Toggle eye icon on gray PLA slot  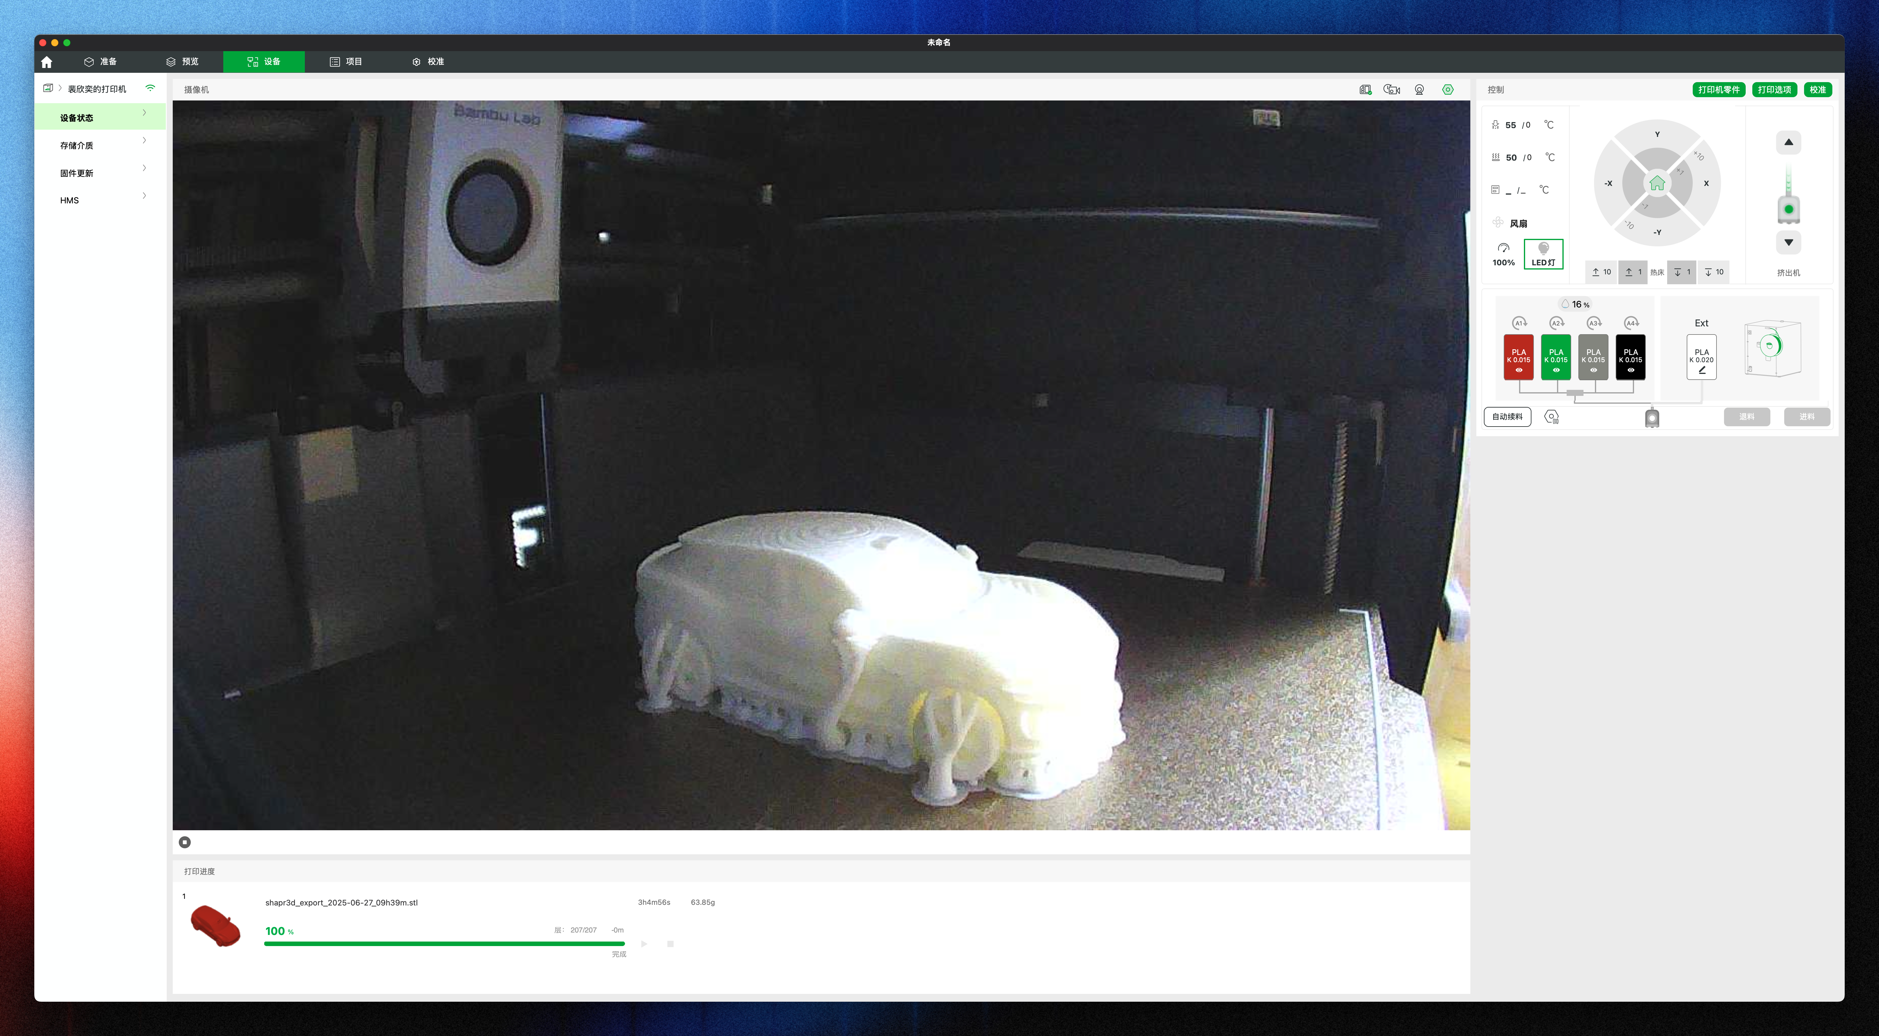[1594, 370]
